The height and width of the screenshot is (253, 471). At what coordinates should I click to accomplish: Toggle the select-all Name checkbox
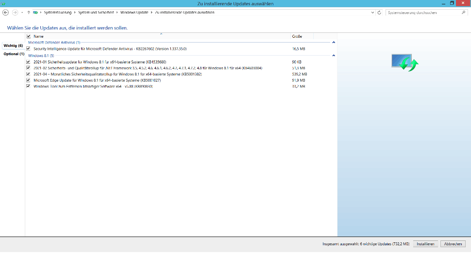pos(29,36)
